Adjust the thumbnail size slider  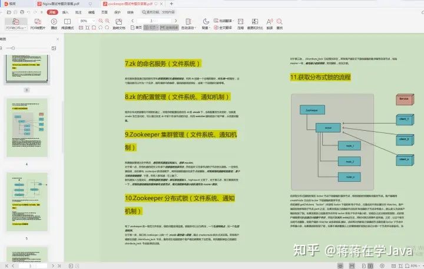13,48
